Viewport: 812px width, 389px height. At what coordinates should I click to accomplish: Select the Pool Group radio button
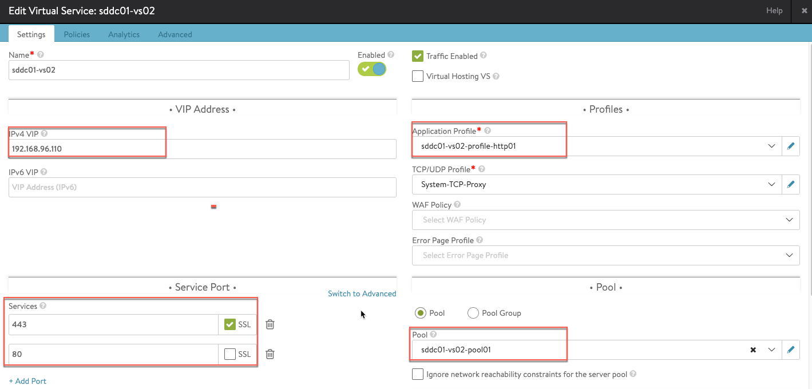(473, 313)
